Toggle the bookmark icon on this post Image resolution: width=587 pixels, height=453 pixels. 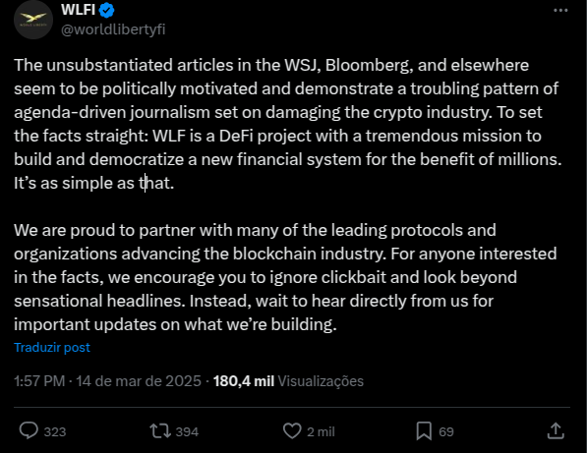[424, 431]
